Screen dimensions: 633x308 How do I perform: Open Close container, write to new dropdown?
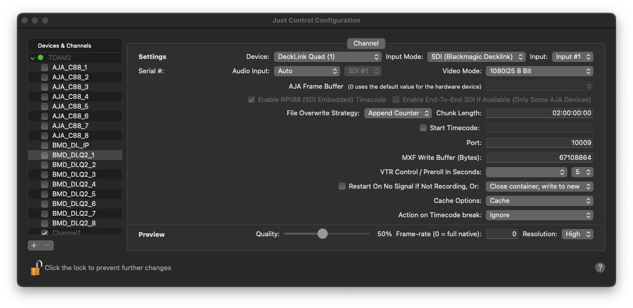point(540,187)
